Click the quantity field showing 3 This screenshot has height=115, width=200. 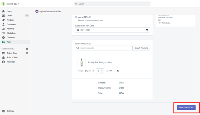tap(99, 71)
